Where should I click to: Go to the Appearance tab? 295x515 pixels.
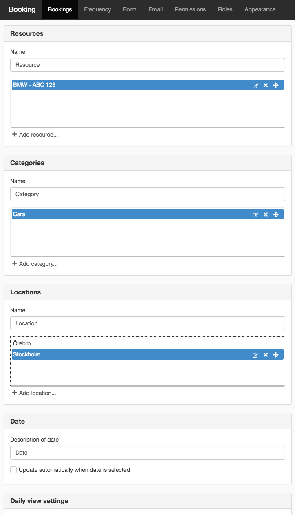pyautogui.click(x=260, y=9)
